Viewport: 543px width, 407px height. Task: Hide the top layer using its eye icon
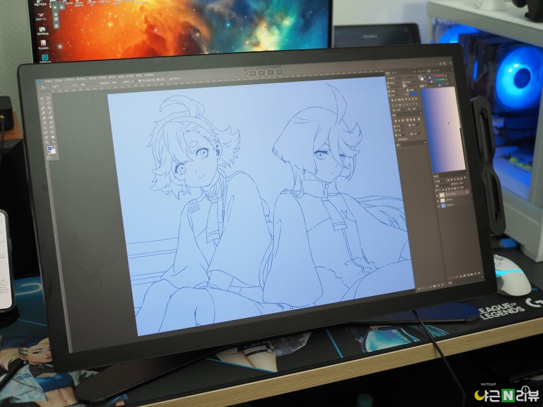pos(437,196)
